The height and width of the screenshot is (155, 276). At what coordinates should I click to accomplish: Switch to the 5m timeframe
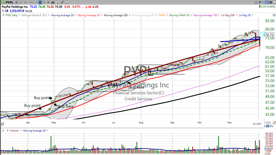[26, 3]
